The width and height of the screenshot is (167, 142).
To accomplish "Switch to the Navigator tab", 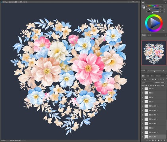I will 144,35.
